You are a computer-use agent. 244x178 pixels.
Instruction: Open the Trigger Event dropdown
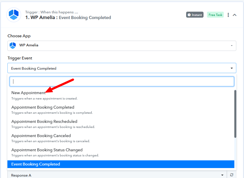pyautogui.click(x=122, y=68)
